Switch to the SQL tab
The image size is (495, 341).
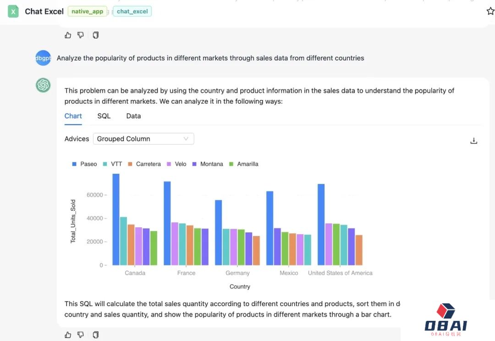click(x=104, y=116)
